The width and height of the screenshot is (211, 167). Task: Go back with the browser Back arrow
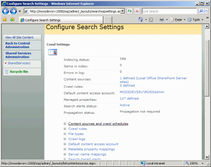(5, 11)
